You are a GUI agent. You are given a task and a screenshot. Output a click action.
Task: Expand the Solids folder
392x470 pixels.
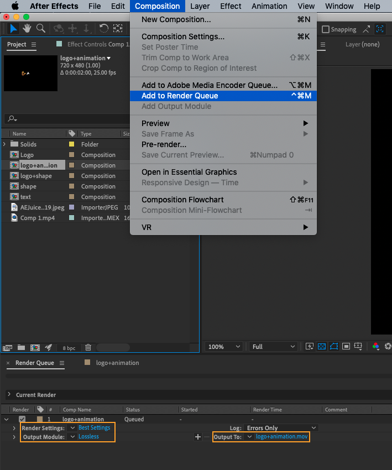pos(4,144)
